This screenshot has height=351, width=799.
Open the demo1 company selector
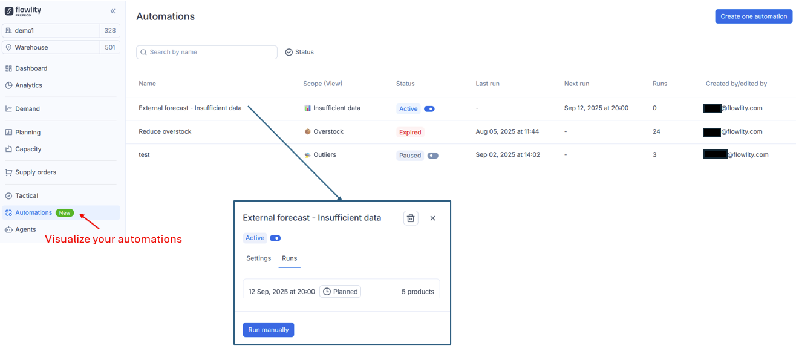point(51,31)
